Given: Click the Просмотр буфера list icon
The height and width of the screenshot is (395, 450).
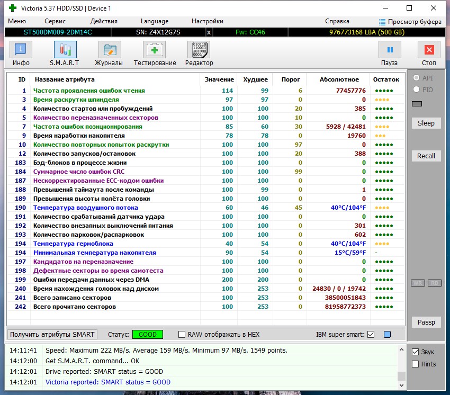Looking at the screenshot, I should (x=382, y=22).
